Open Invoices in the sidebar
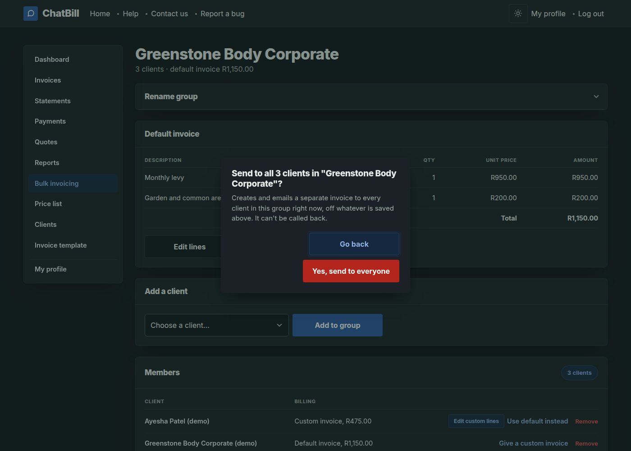Image resolution: width=631 pixels, height=451 pixels. pyautogui.click(x=73, y=80)
